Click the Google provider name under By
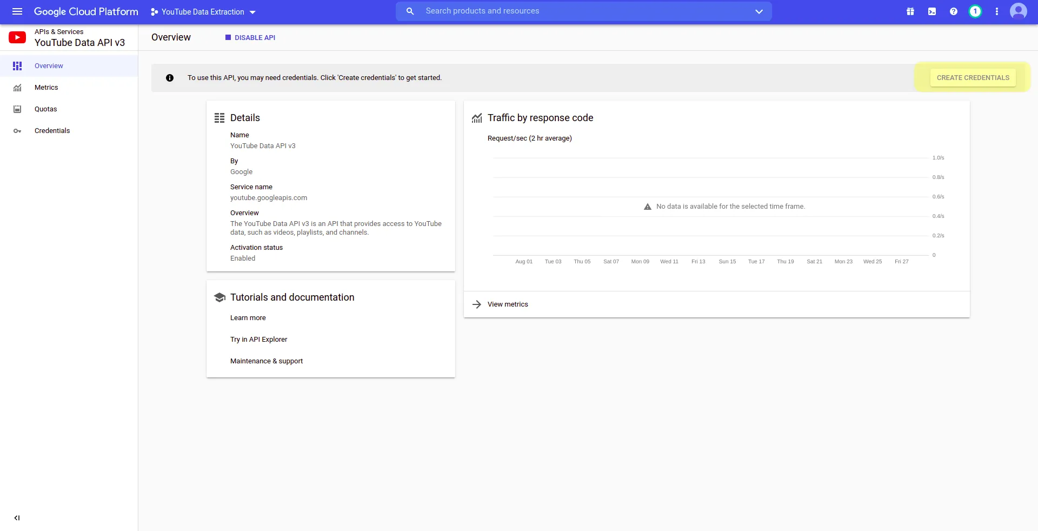Image resolution: width=1038 pixels, height=531 pixels. click(241, 172)
